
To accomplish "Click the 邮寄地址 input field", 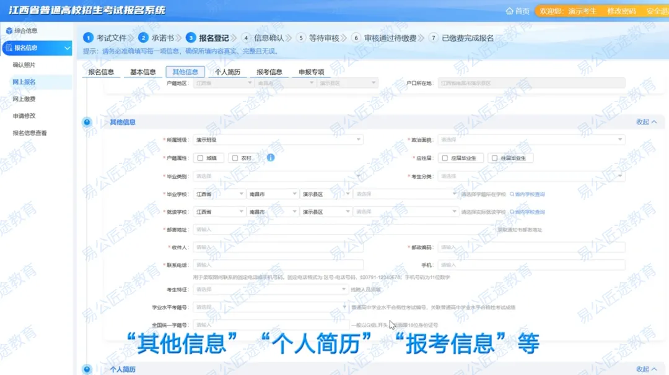I will click(344, 230).
